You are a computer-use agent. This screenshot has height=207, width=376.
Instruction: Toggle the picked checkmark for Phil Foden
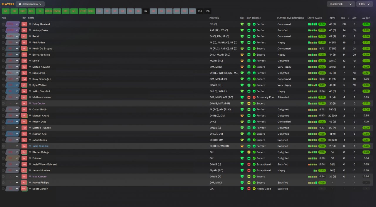click(x=3, y=42)
